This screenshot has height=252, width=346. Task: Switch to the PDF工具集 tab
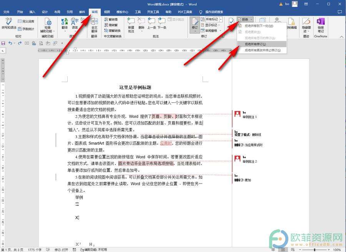pos(185,12)
